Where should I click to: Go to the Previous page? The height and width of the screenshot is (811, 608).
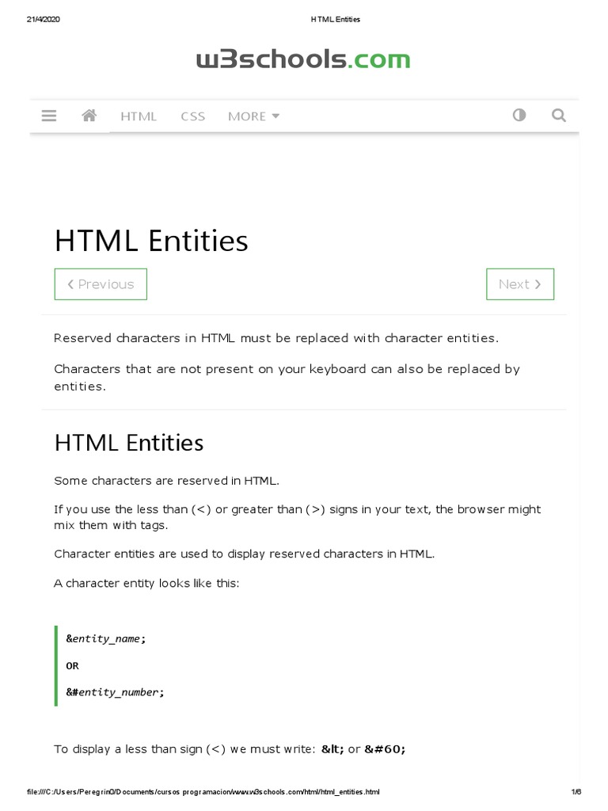tap(101, 284)
